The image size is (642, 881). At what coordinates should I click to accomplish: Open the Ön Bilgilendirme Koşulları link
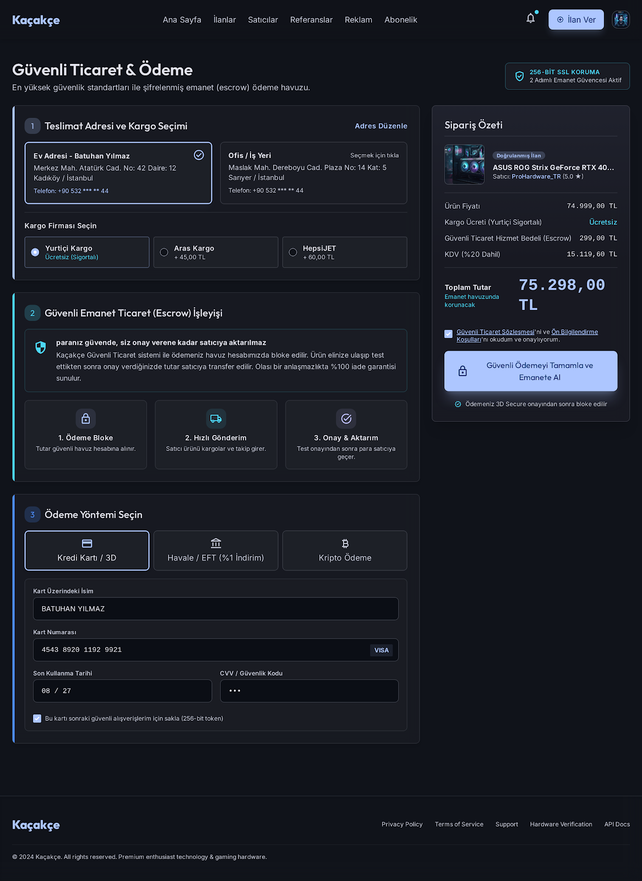click(x=575, y=332)
